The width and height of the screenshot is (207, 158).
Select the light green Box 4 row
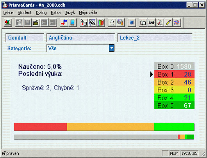174,98
